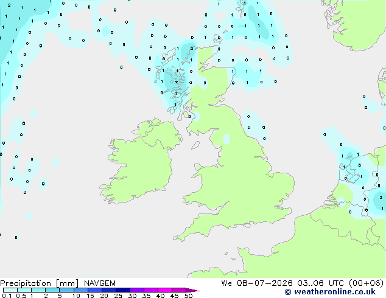Click the legend swatch between 0.1 and 0.5
Screen dimensions: 386x298
click(10, 290)
